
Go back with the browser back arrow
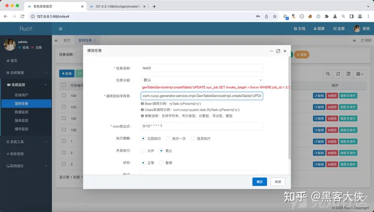(x=6, y=16)
